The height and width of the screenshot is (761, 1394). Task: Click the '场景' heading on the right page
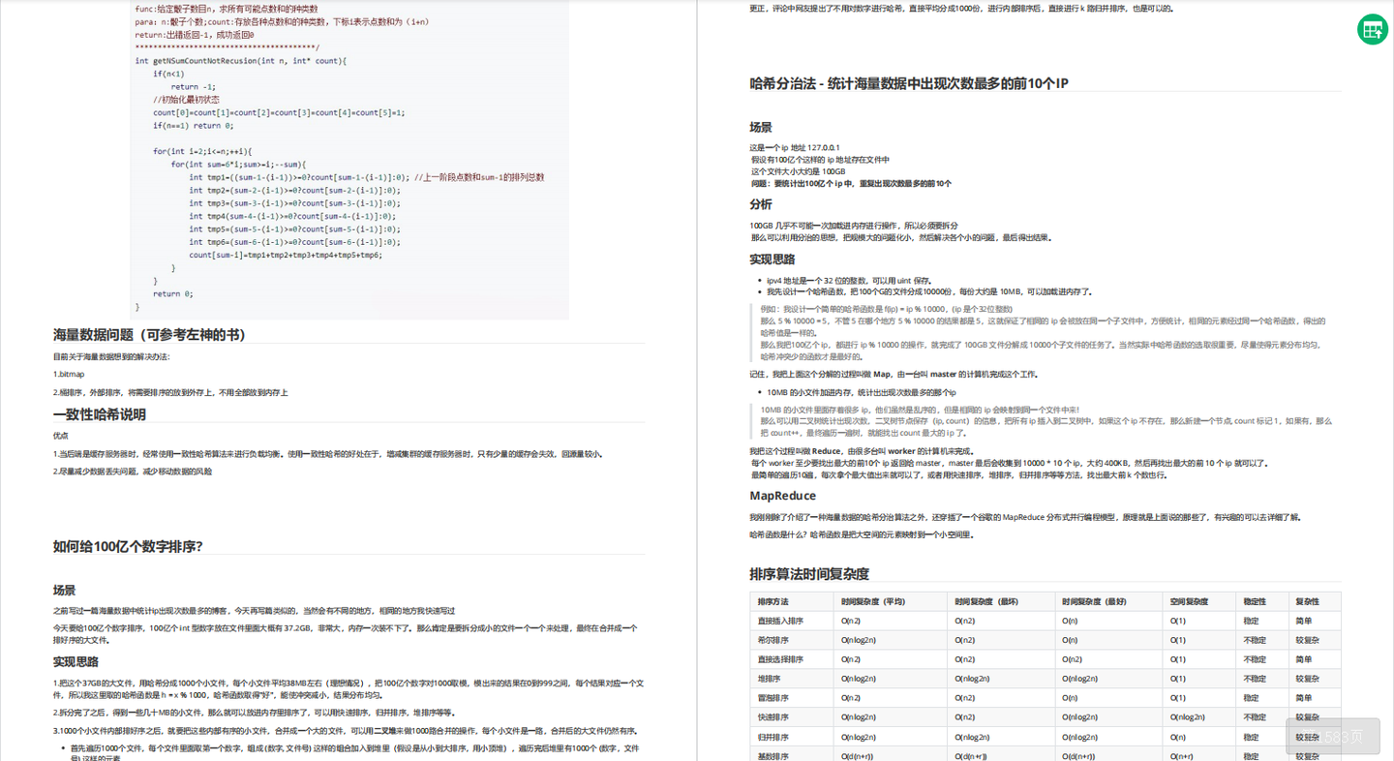(x=761, y=127)
